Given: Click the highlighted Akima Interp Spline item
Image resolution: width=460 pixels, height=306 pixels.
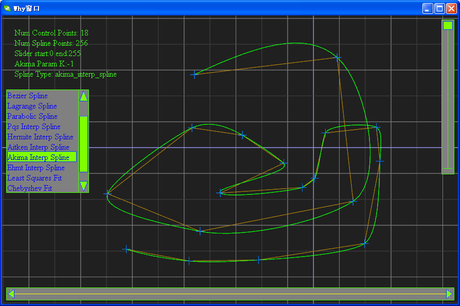Looking at the screenshot, I should point(42,157).
